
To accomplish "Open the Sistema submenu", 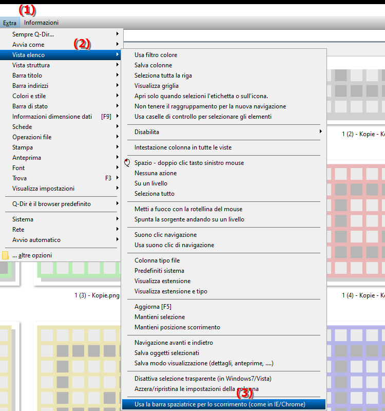I will point(60,219).
